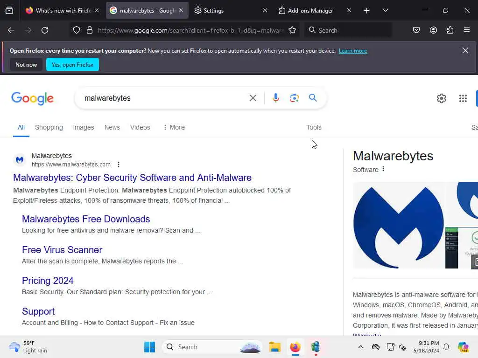Reload the current page
Viewport: 478px width, 358px height.
(45, 30)
